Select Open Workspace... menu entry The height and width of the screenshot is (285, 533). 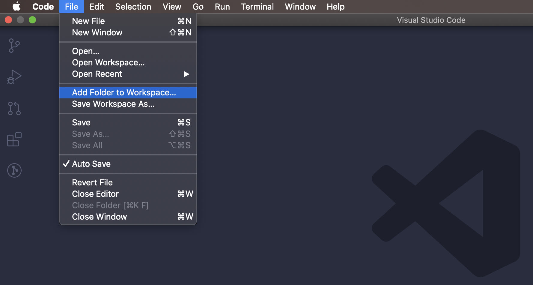(x=128, y=62)
